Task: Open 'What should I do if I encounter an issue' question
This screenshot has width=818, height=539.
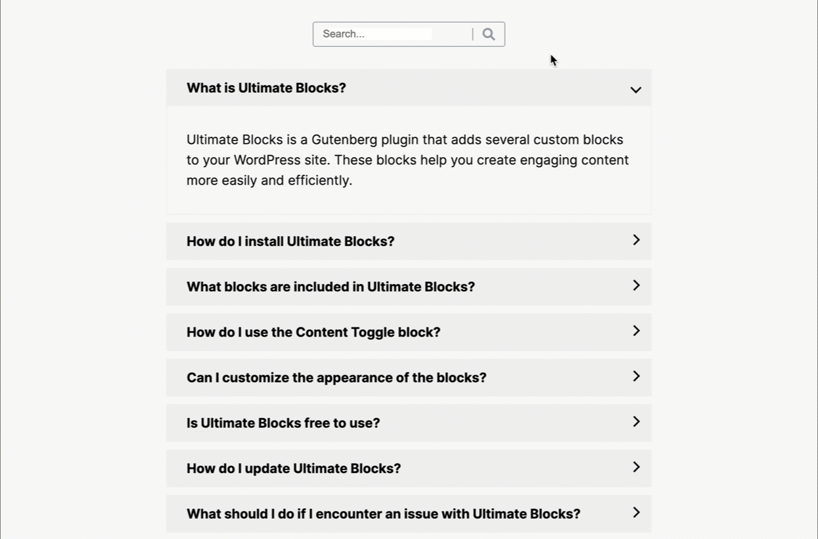Action: pyautogui.click(x=383, y=513)
